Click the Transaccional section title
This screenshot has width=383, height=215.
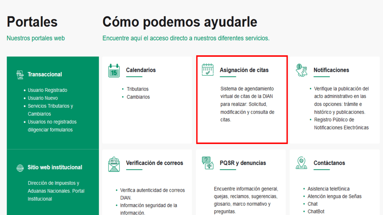pos(45,75)
